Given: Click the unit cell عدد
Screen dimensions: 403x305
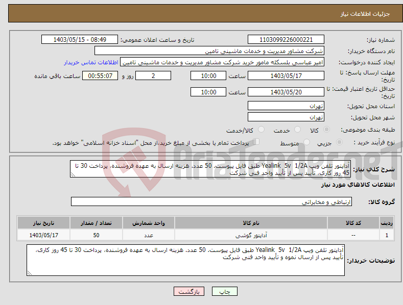Looking at the screenshot, I should [x=149, y=235].
